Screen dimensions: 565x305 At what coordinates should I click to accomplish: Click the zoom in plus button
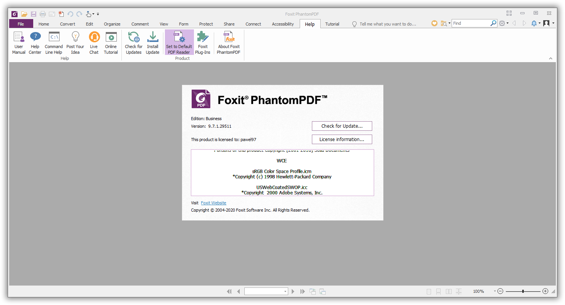[x=545, y=291]
